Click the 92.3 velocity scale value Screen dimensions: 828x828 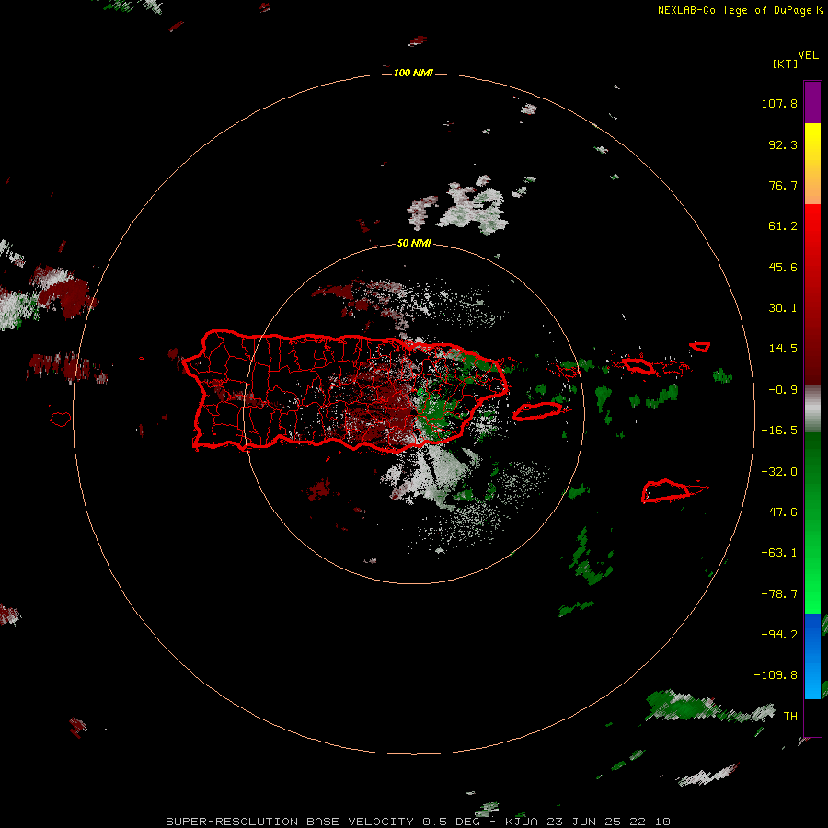coord(783,144)
